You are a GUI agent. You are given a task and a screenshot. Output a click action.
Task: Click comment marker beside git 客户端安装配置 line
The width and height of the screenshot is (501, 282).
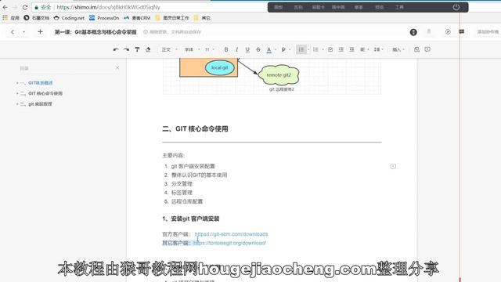(x=393, y=166)
